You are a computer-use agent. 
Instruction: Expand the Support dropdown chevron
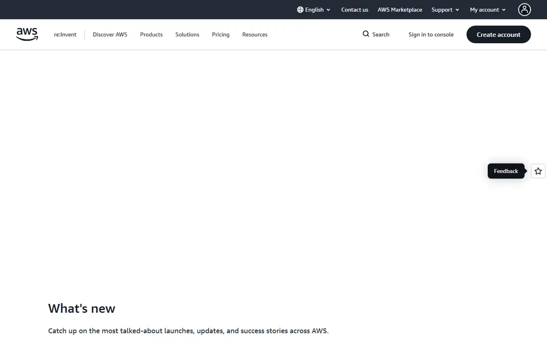coord(457,10)
